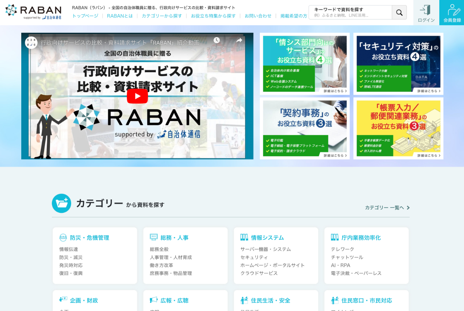The height and width of the screenshot is (311, 464).
Task: Open the 情報システム category heading
Action: pos(267,238)
